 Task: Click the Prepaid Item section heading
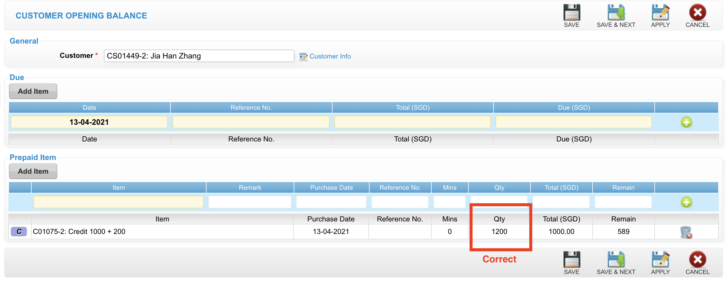tap(33, 157)
